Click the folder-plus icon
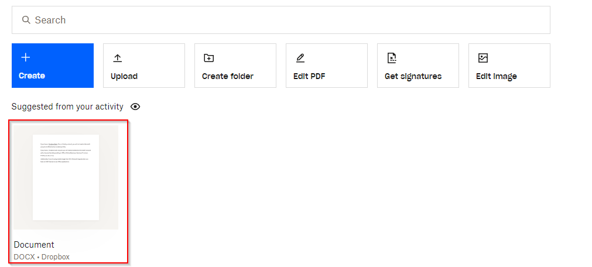 [x=209, y=58]
